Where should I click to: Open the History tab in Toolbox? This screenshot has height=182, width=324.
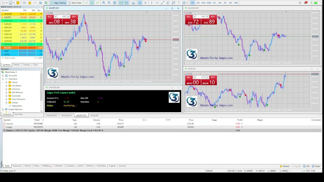coord(28,166)
